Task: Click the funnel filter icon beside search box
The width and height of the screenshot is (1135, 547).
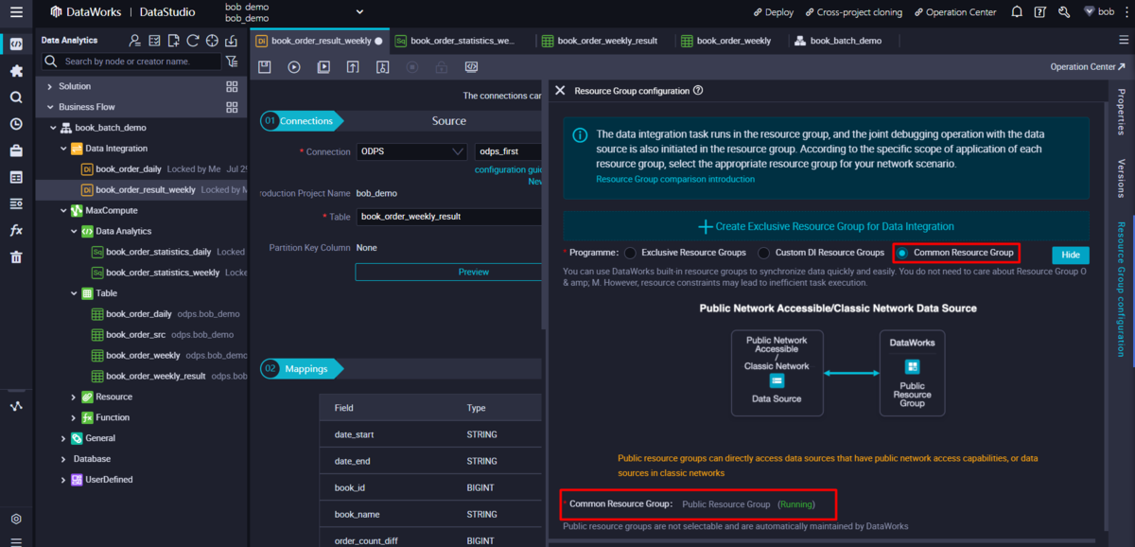Action: [x=233, y=62]
